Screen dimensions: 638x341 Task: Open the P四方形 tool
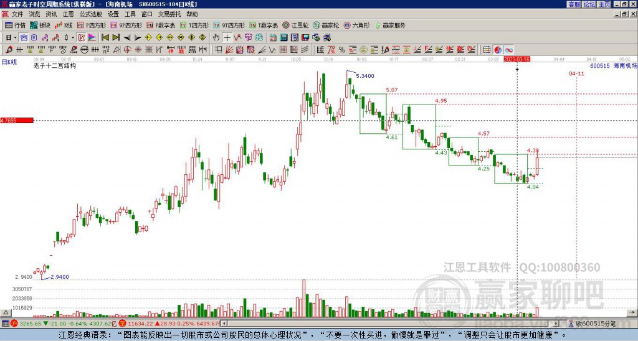(91, 25)
